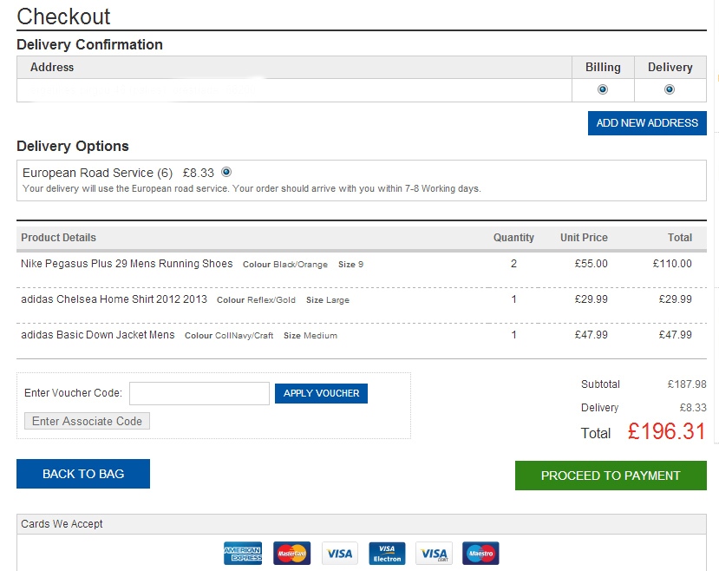
Task: Click the Colour Black/Orange label
Action: (285, 265)
